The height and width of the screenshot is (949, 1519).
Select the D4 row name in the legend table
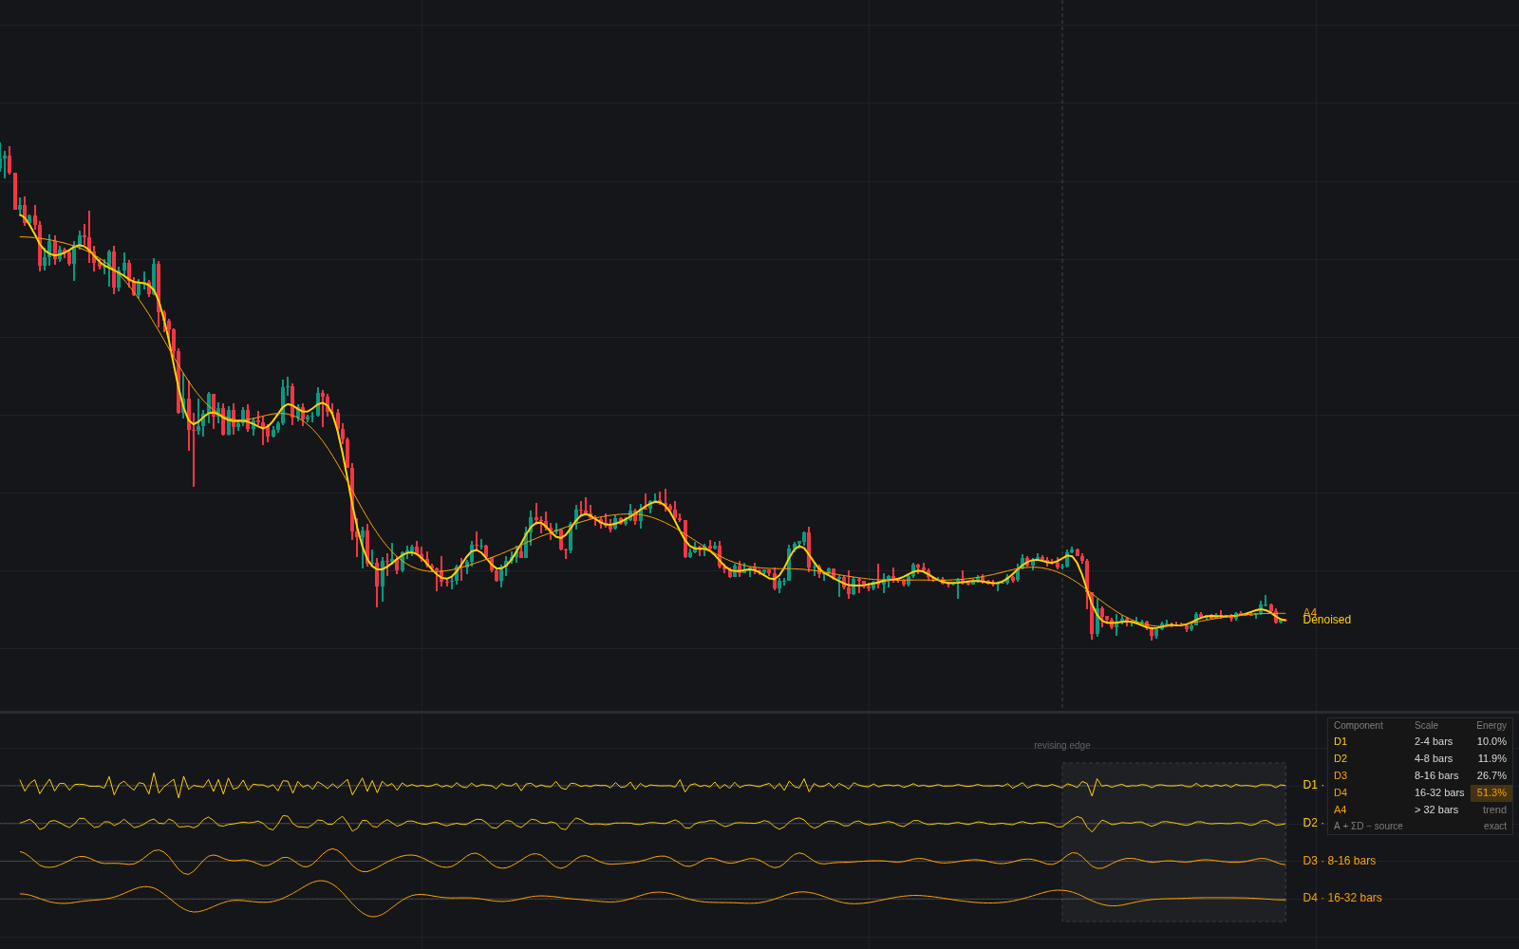click(1341, 792)
